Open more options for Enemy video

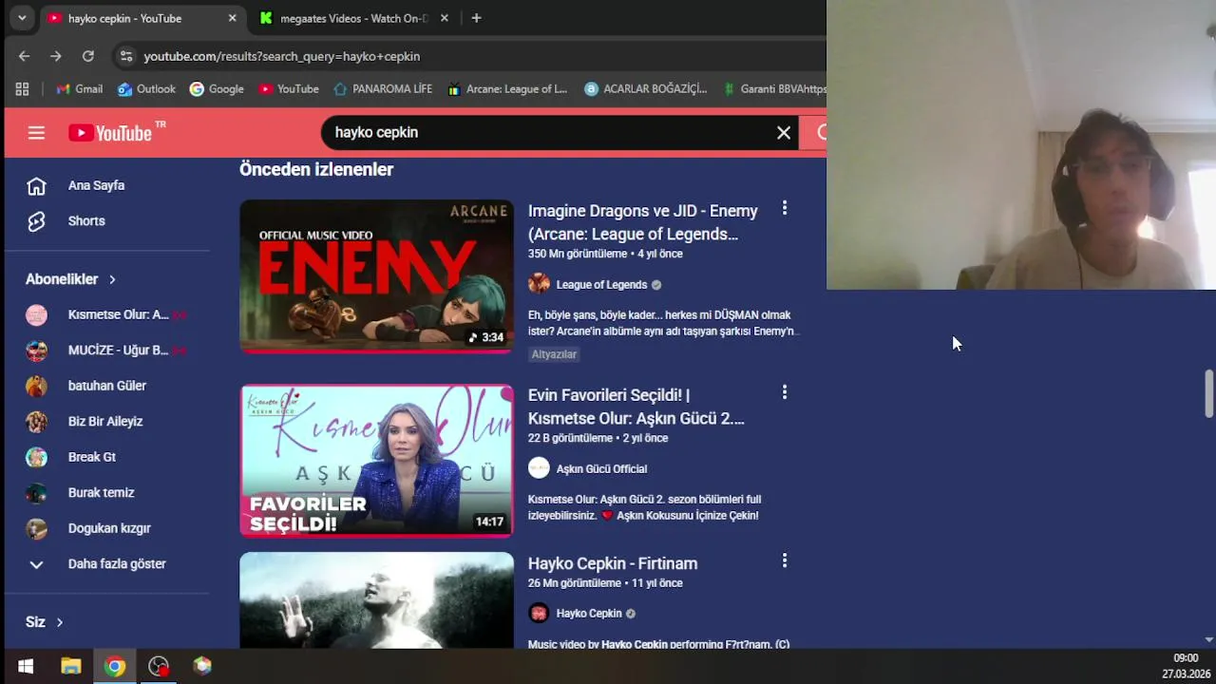click(x=784, y=208)
